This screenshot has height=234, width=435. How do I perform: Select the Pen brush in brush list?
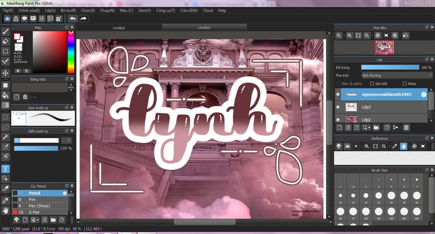pos(40,199)
